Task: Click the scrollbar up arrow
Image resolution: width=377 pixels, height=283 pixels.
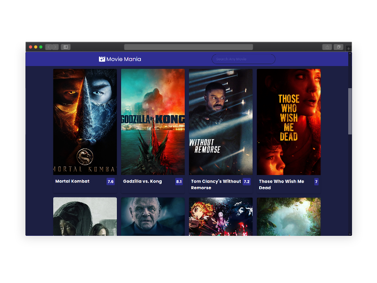Action: [350, 53]
